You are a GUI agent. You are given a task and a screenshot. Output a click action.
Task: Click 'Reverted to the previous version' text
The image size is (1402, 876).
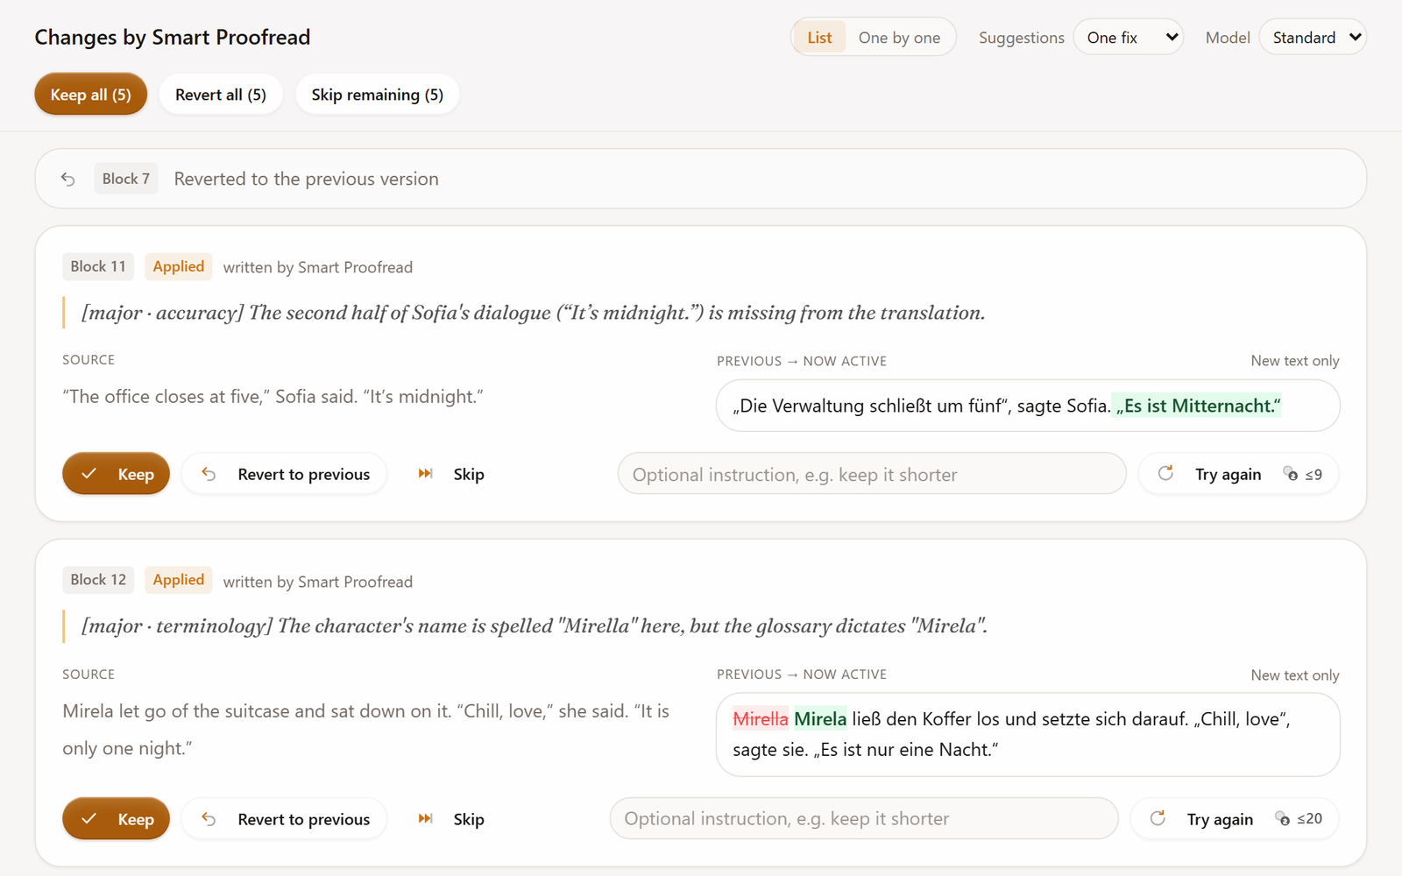pos(307,179)
